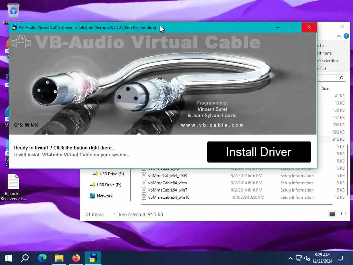Click the VB-Audio speaker logo in the banner
This screenshot has width=353, height=265.
21,41
